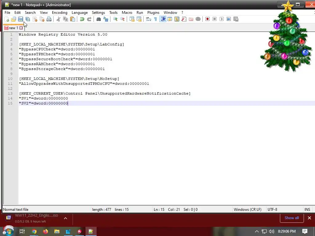Paste from clipboard with the Paste icon
Screen dimensions: 315x236
(x=73, y=19)
